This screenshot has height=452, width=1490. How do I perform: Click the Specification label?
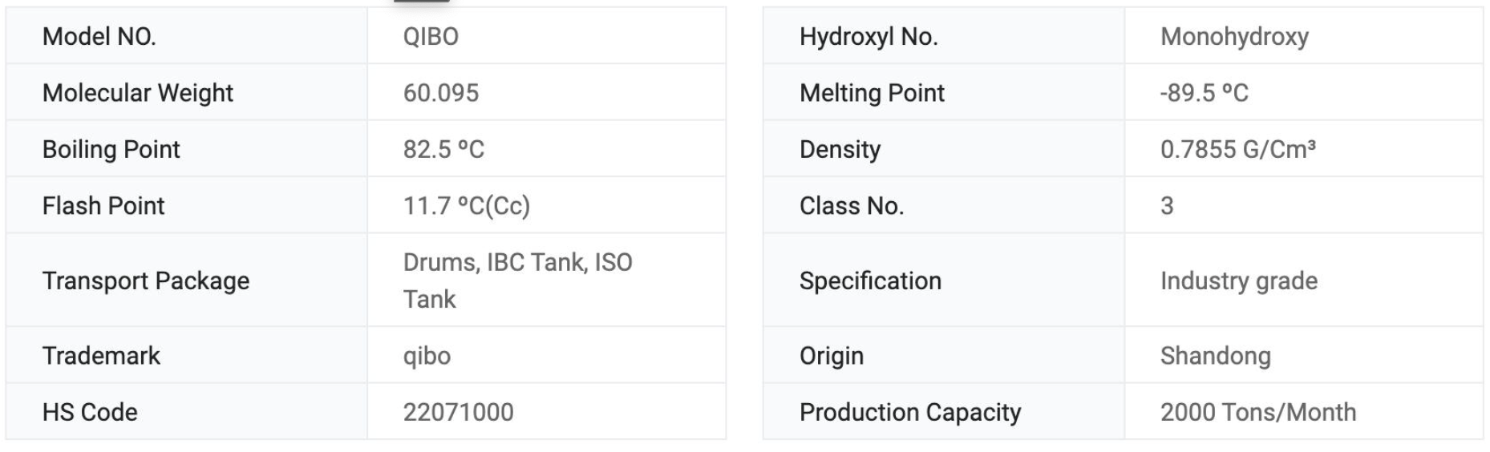[870, 281]
